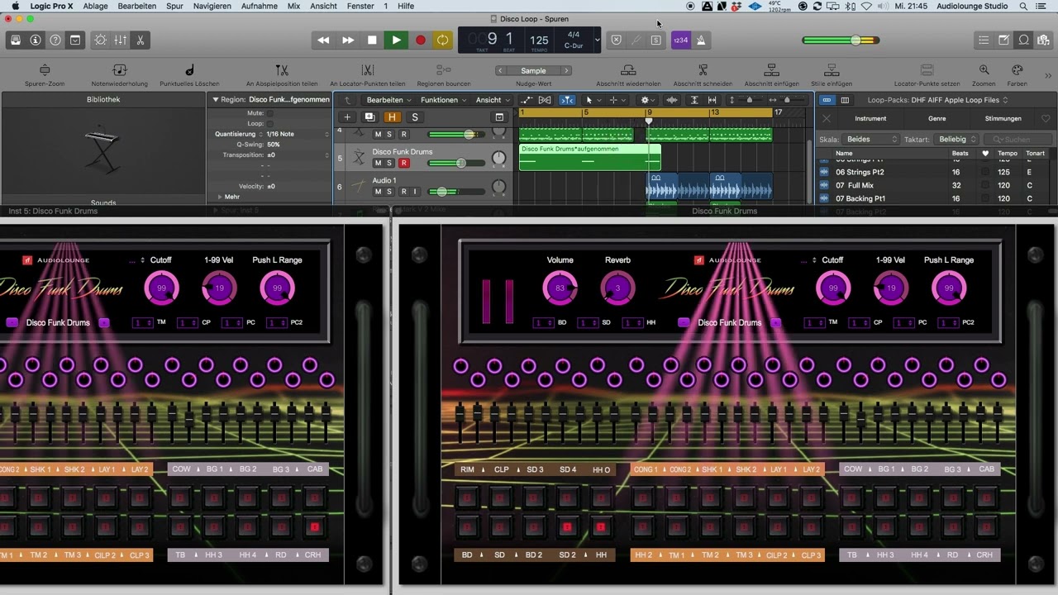
Task: Click the Rewind transport button
Action: [323, 40]
